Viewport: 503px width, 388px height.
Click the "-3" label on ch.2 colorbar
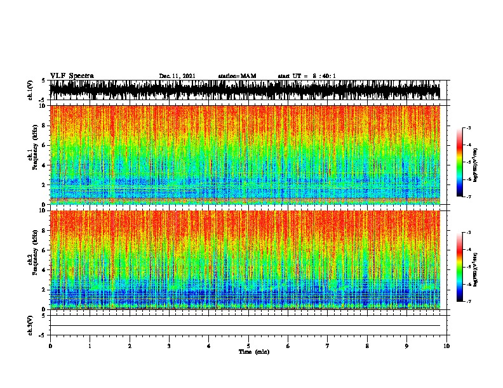[x=468, y=233]
